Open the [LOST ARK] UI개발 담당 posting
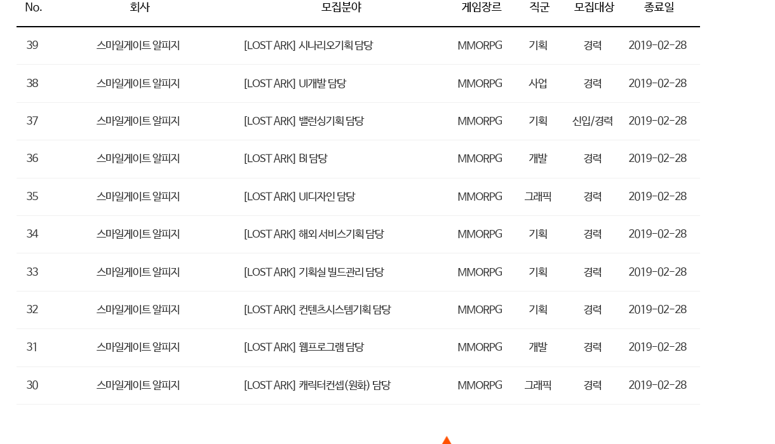Viewport: 775px width, 444px height. coord(295,84)
